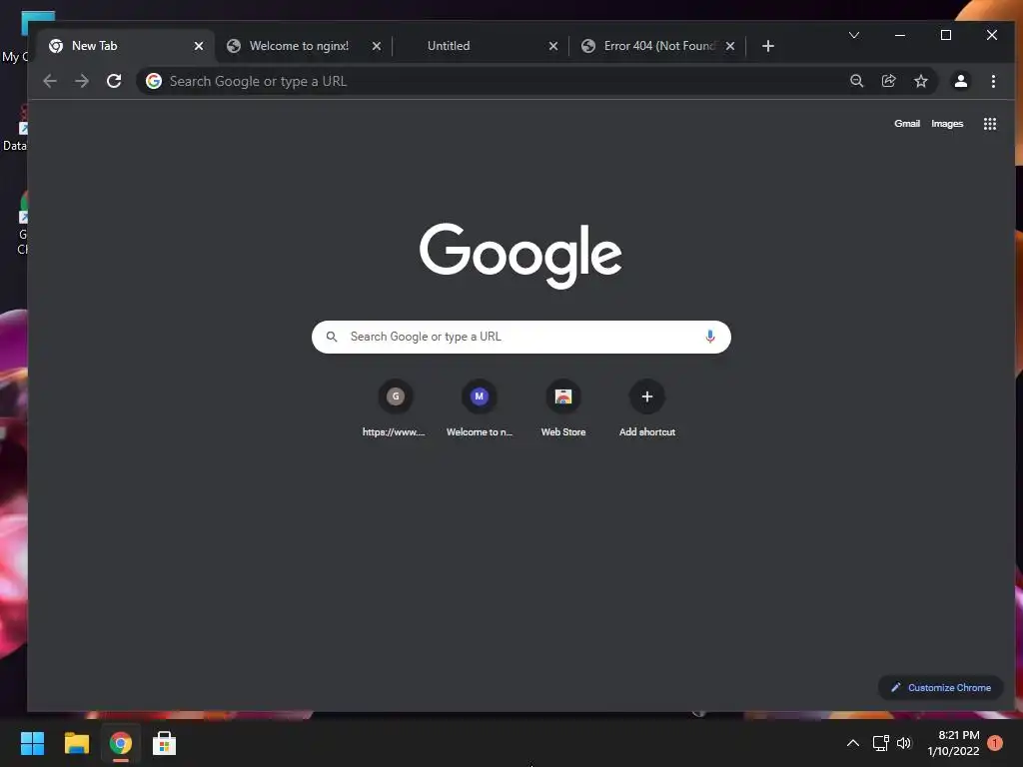Open the zoom magnifier in address bar

pos(856,81)
